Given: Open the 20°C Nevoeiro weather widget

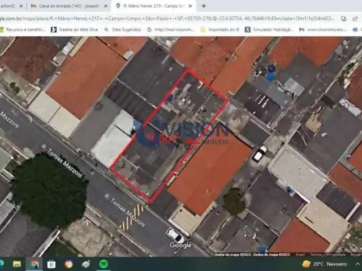Looking at the screenshot, I should tap(325, 264).
